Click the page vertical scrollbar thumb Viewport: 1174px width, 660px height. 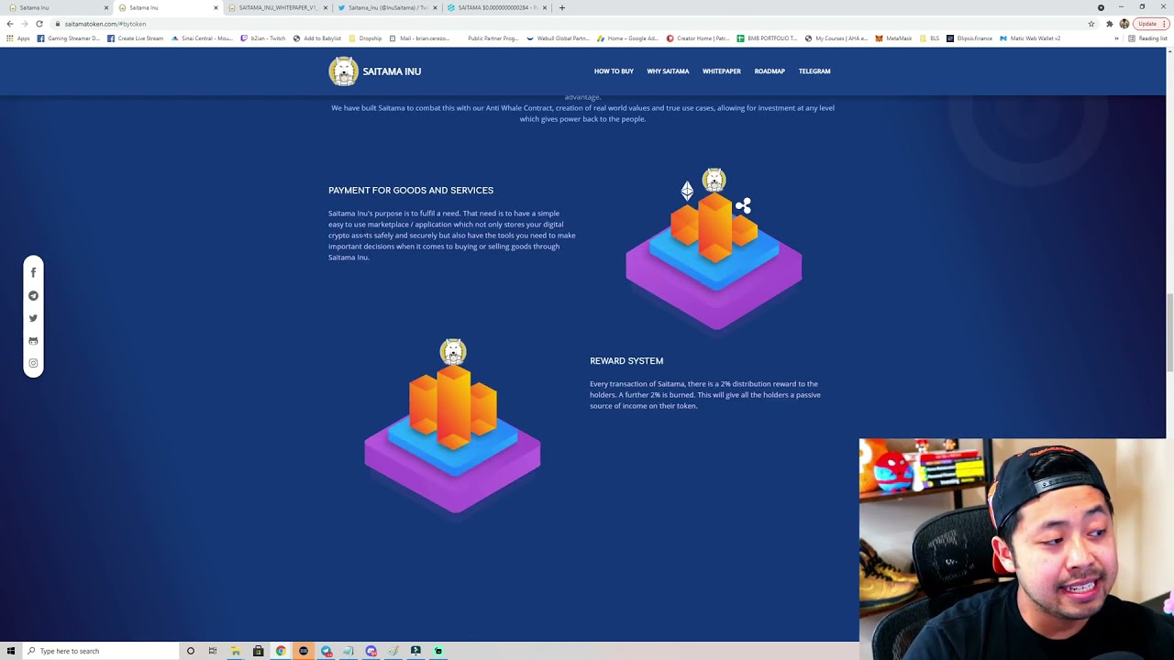(1169, 331)
